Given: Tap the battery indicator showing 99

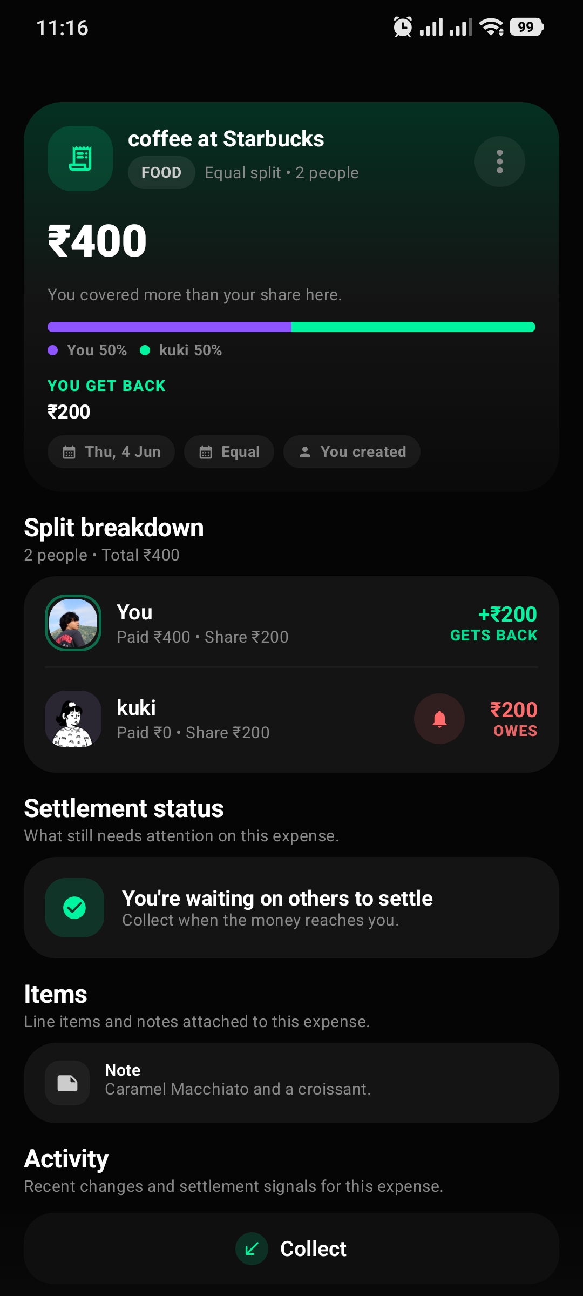Looking at the screenshot, I should point(526,27).
